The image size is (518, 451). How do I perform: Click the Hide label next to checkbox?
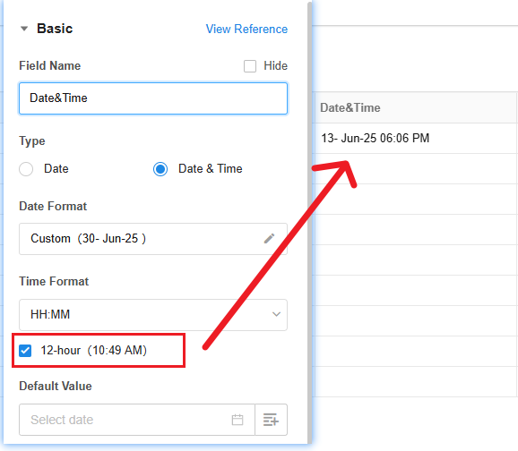pos(275,65)
